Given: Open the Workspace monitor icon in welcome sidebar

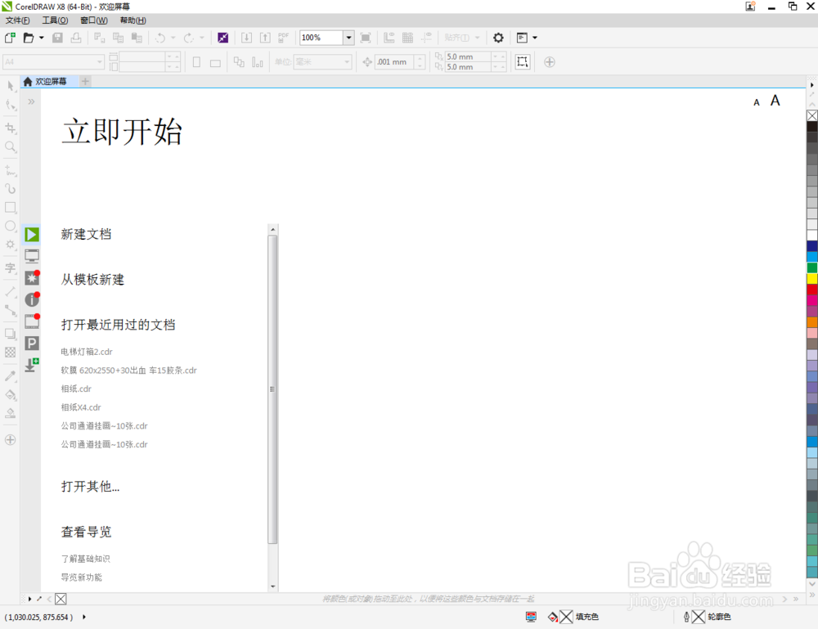Looking at the screenshot, I should tap(32, 256).
